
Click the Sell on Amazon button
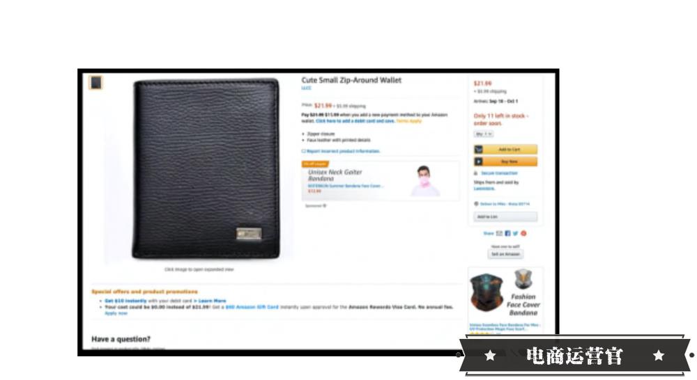tap(505, 254)
